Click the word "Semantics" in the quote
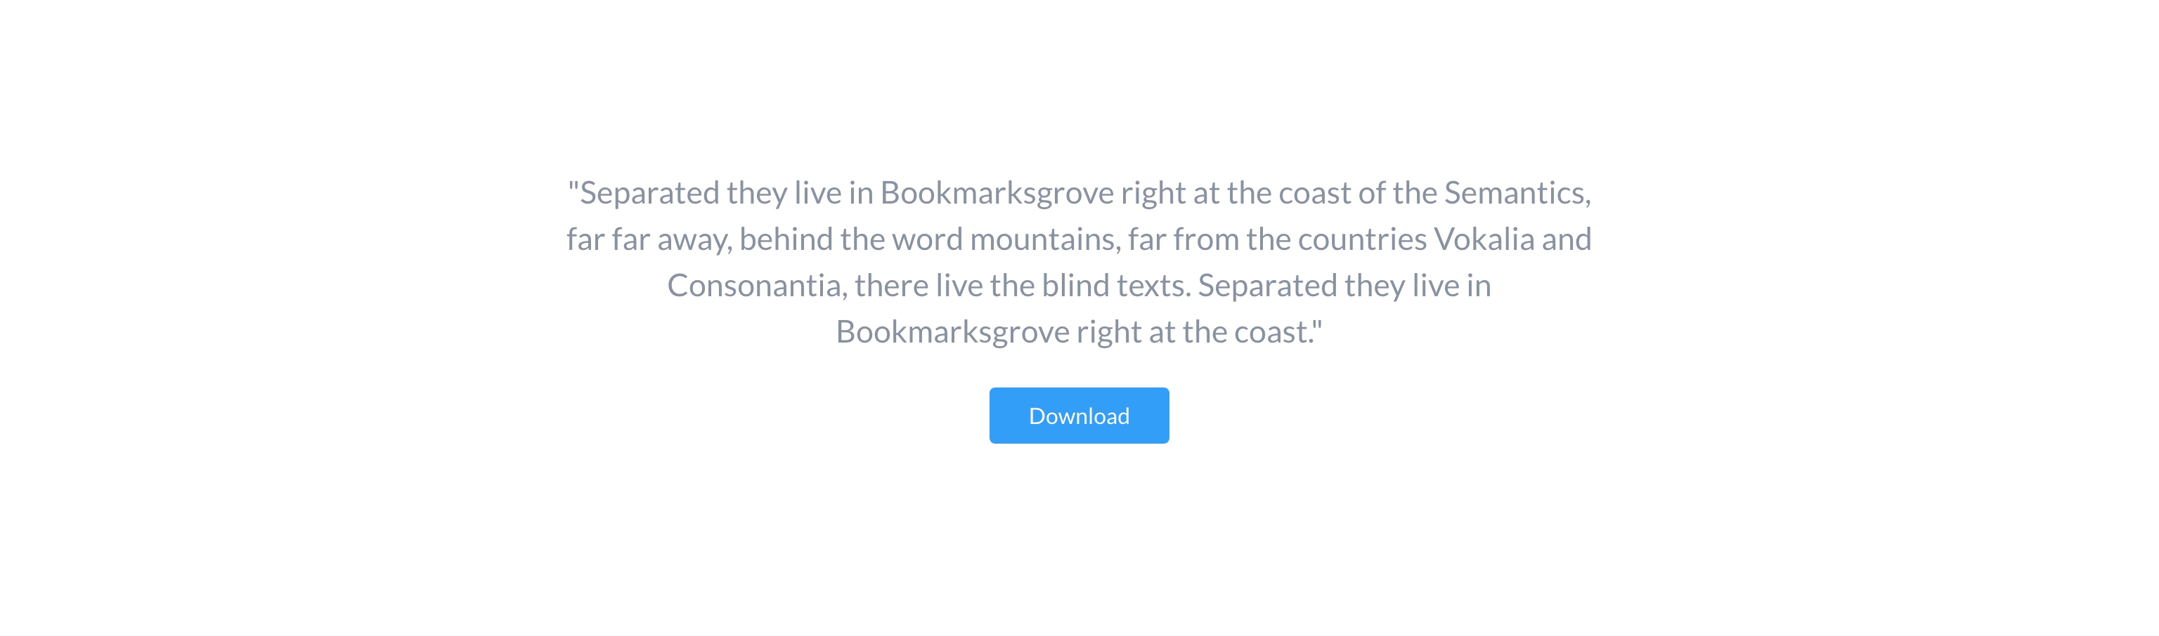This screenshot has width=2159, height=636. [x=1514, y=193]
